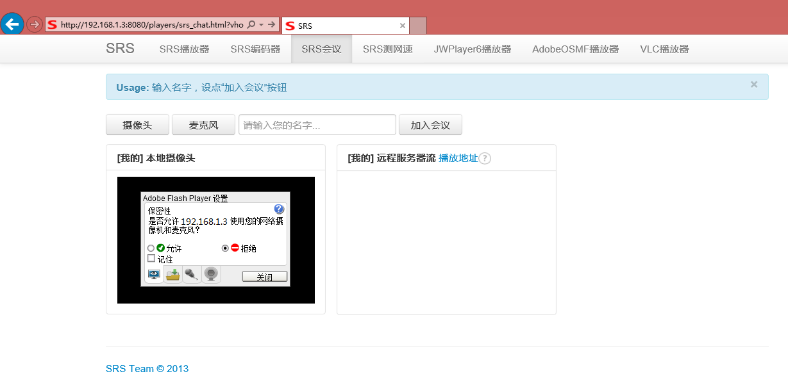Open Flash webcam settings tab
Image resolution: width=788 pixels, height=390 pixels.
[x=211, y=275]
